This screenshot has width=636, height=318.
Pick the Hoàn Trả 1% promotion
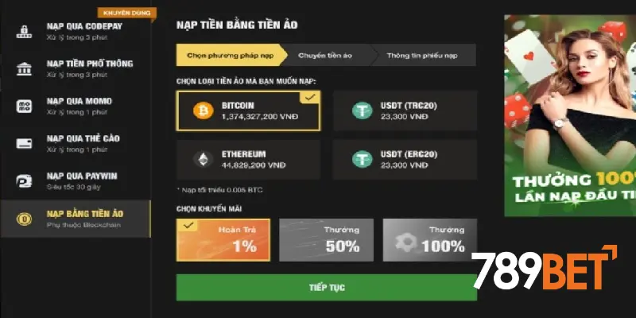pos(223,240)
